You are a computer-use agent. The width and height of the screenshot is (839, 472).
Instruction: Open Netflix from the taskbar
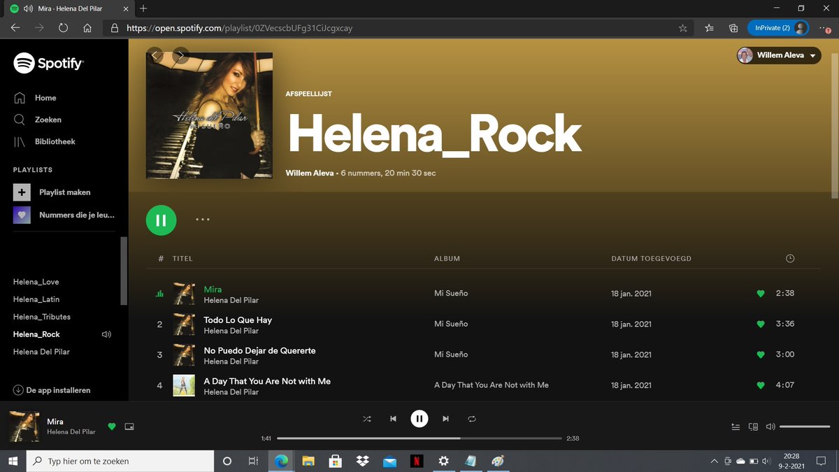[x=416, y=462]
